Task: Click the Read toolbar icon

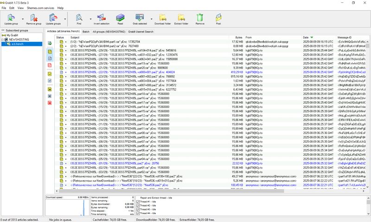Action: pos(120,18)
